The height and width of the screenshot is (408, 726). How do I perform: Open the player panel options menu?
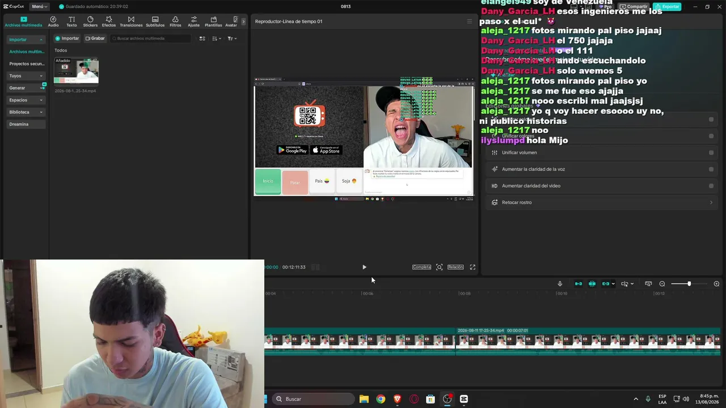469,22
